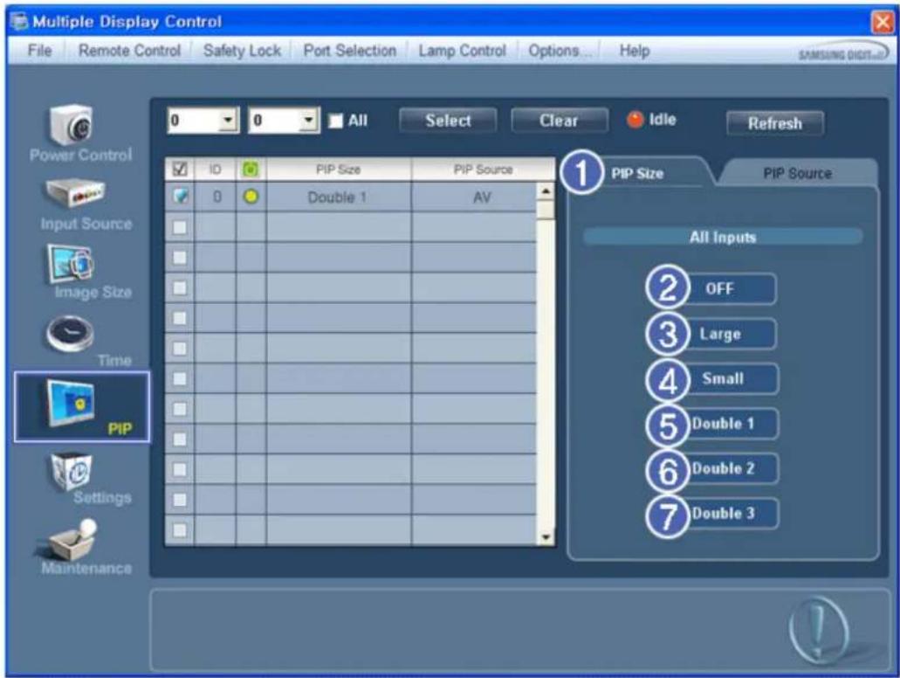The image size is (900, 678).
Task: Click the PIP Size column header
Action: point(339,169)
